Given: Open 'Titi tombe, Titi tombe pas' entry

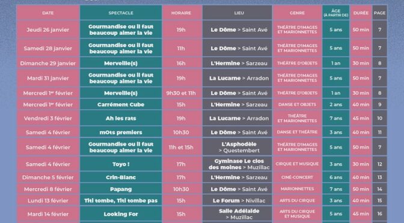Looking at the screenshot, I should coord(121,201).
